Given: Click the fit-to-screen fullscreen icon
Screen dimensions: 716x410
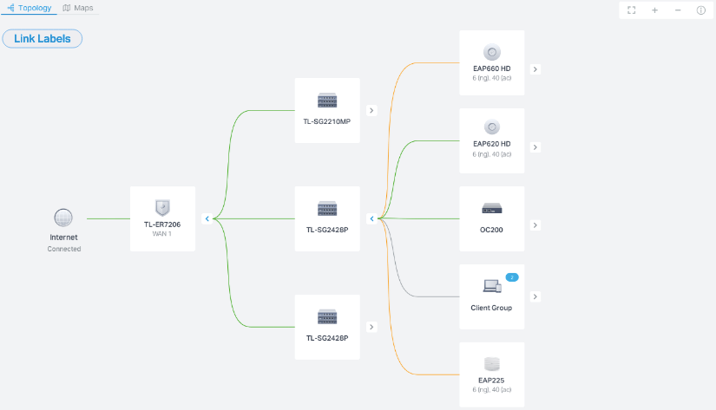Looking at the screenshot, I should (632, 10).
